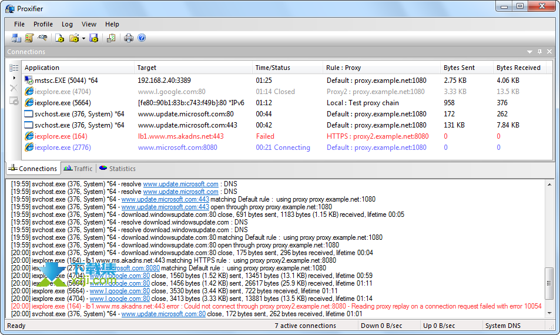Click iexplore.exe (4704) Internet Explorer icon
560x335 pixels.
tap(29, 92)
